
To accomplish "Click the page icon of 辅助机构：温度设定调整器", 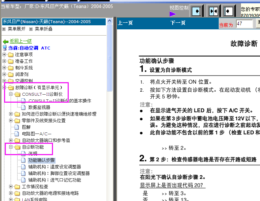I will coord(23,167).
